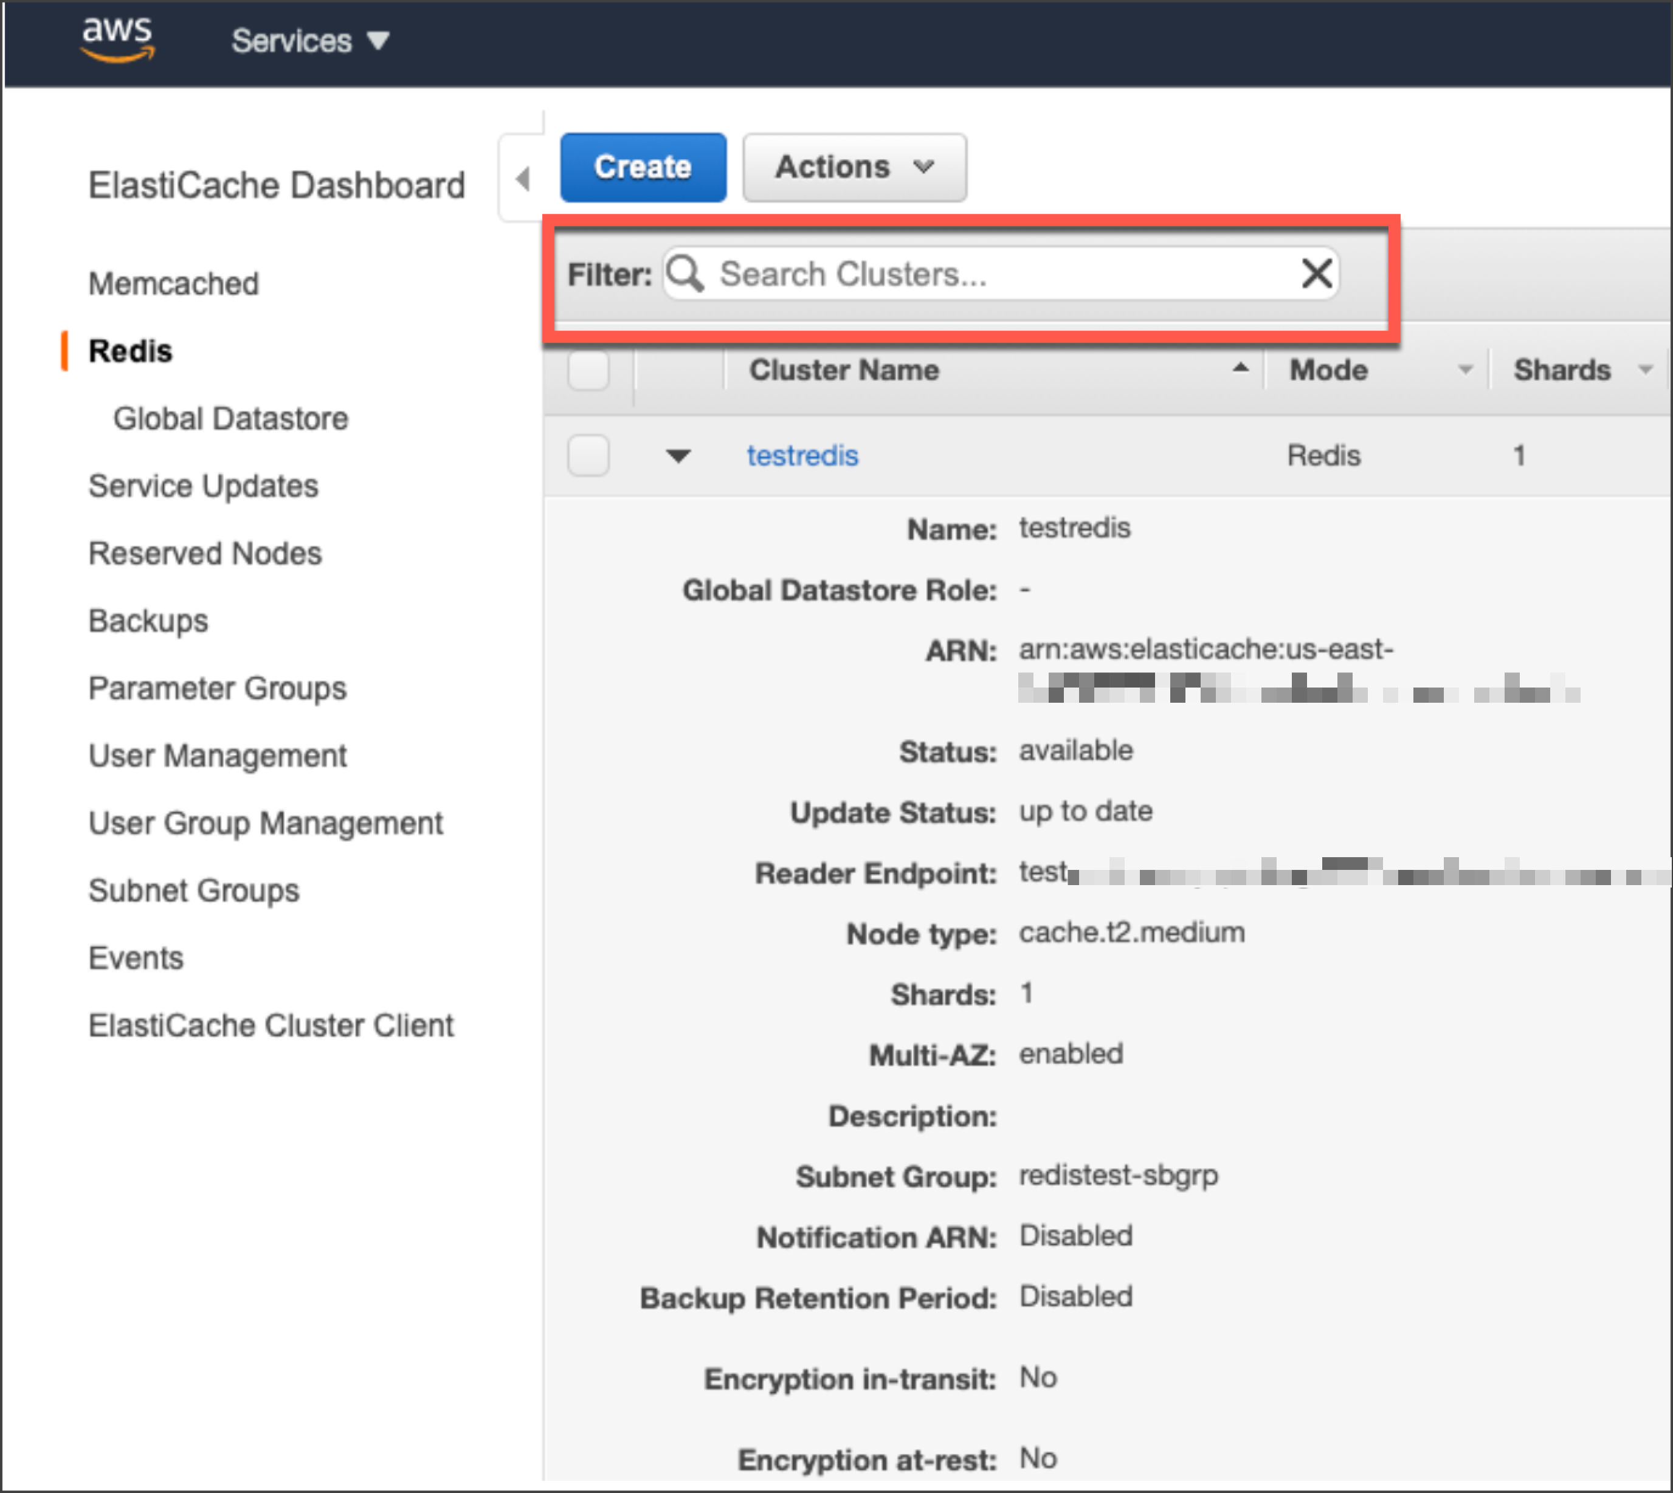Click the Multi-AZ 'enabled' value

click(1071, 1054)
